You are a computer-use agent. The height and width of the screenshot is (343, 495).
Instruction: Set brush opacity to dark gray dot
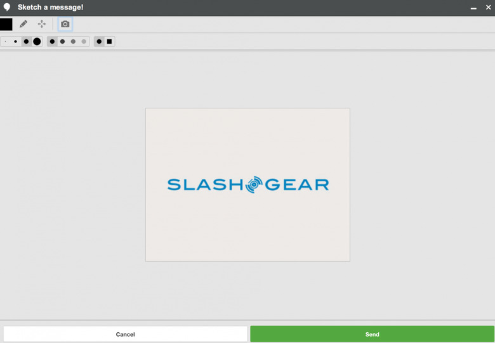pos(62,42)
